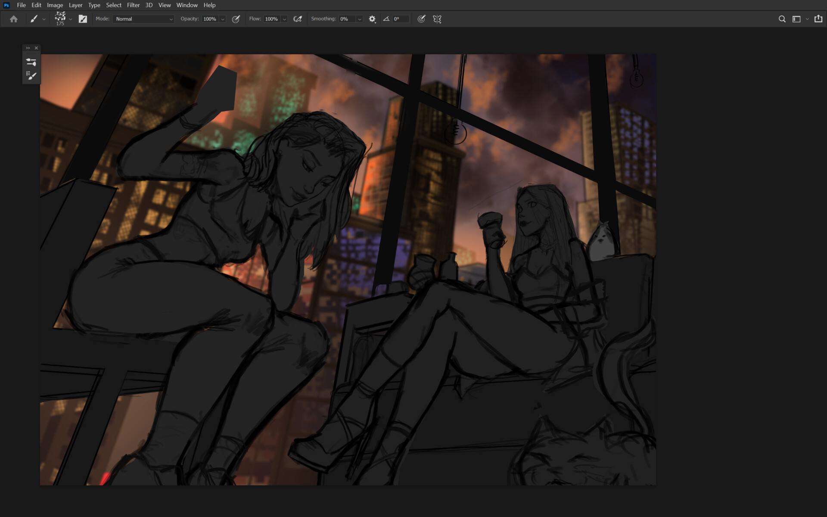
Task: Click the Opacity value field
Action: click(210, 19)
